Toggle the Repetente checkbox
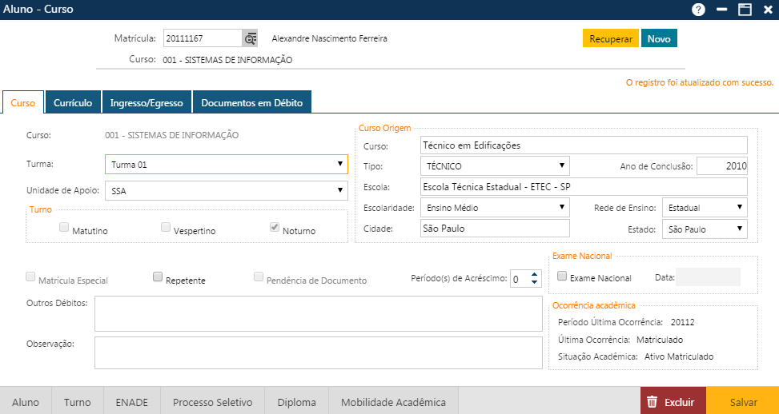Viewport: 779px width, 414px height. point(158,277)
